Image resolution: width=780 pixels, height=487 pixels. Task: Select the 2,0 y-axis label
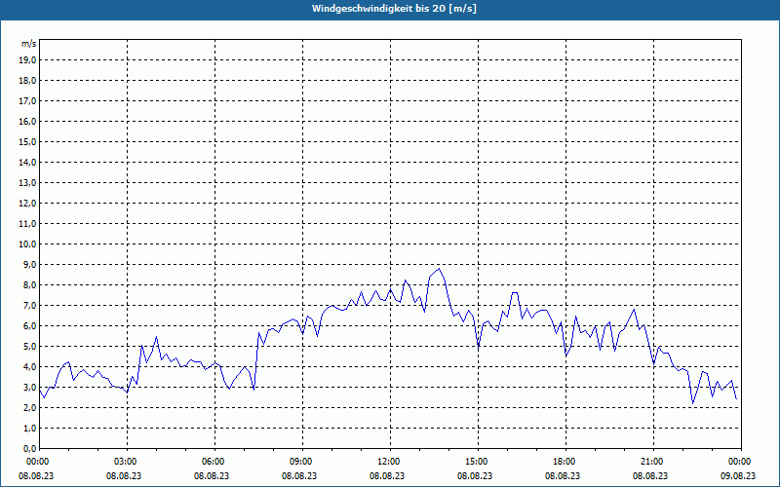pos(29,407)
